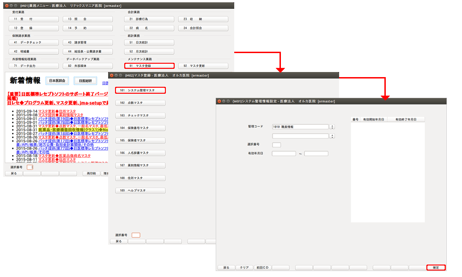Select 104 保険番号マスタ in M02 window
Screen dimensions: 462x277
tap(140, 128)
